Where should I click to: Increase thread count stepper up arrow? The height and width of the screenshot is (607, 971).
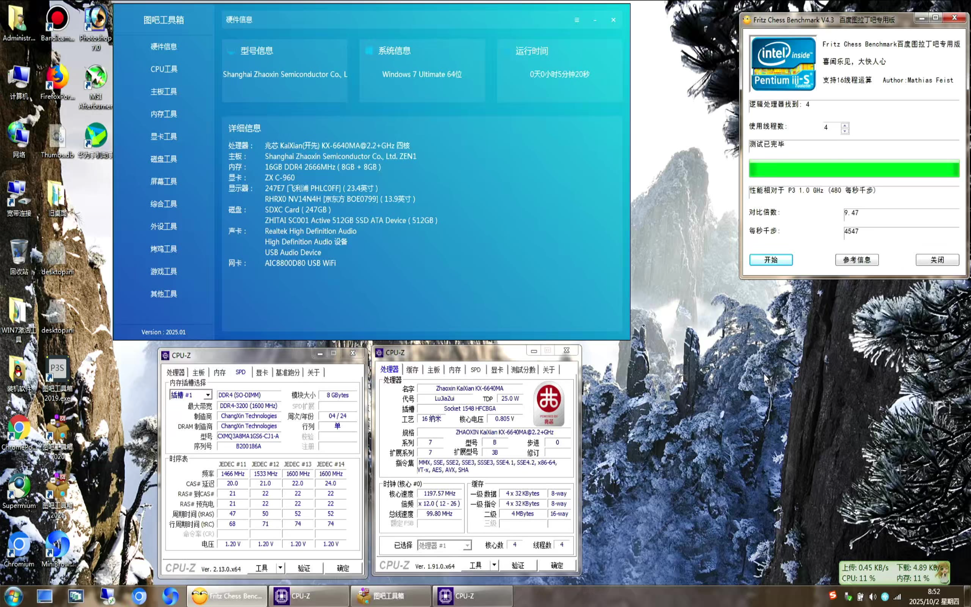coord(845,125)
